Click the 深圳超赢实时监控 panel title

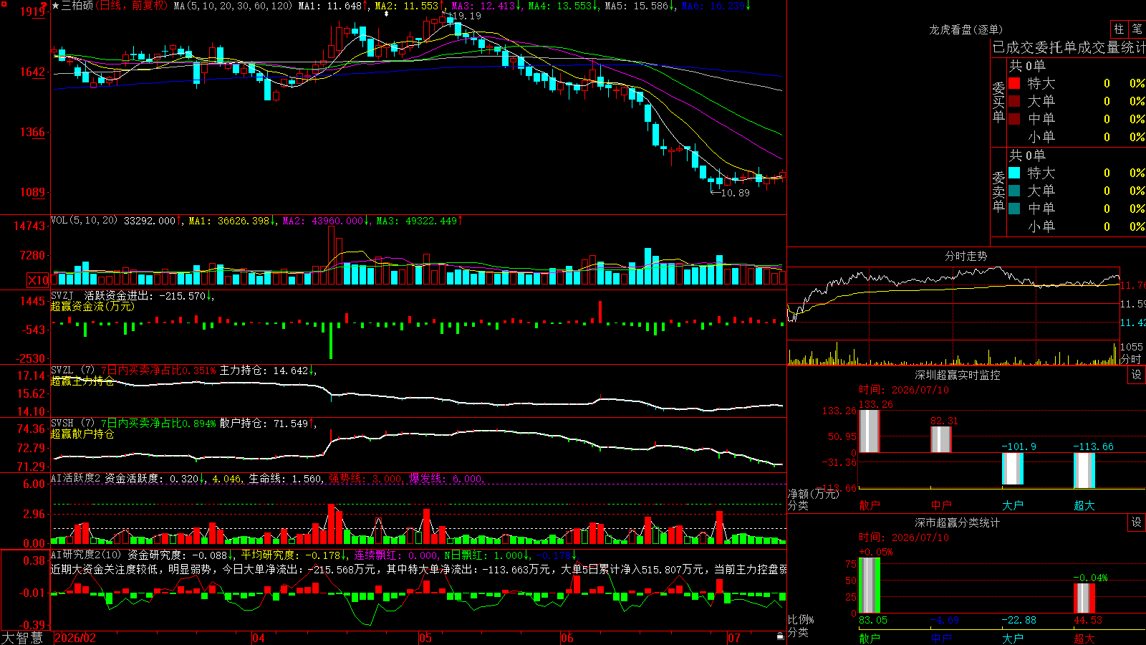click(958, 375)
